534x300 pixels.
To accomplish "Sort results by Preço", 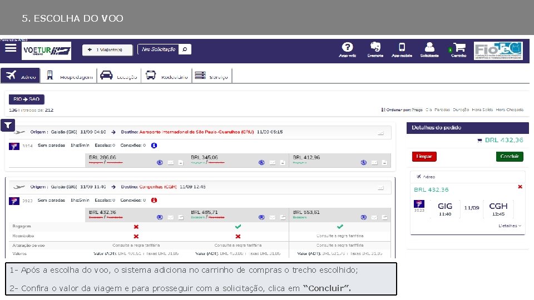I will click(417, 109).
